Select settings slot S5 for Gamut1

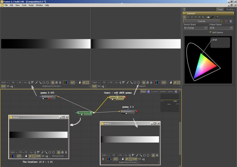(x=199, y=17)
